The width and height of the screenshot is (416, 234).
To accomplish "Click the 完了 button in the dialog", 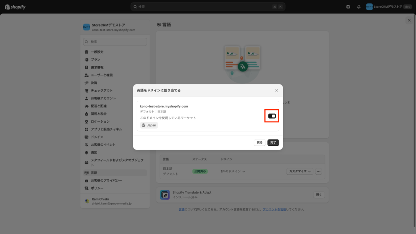I will pyautogui.click(x=273, y=143).
